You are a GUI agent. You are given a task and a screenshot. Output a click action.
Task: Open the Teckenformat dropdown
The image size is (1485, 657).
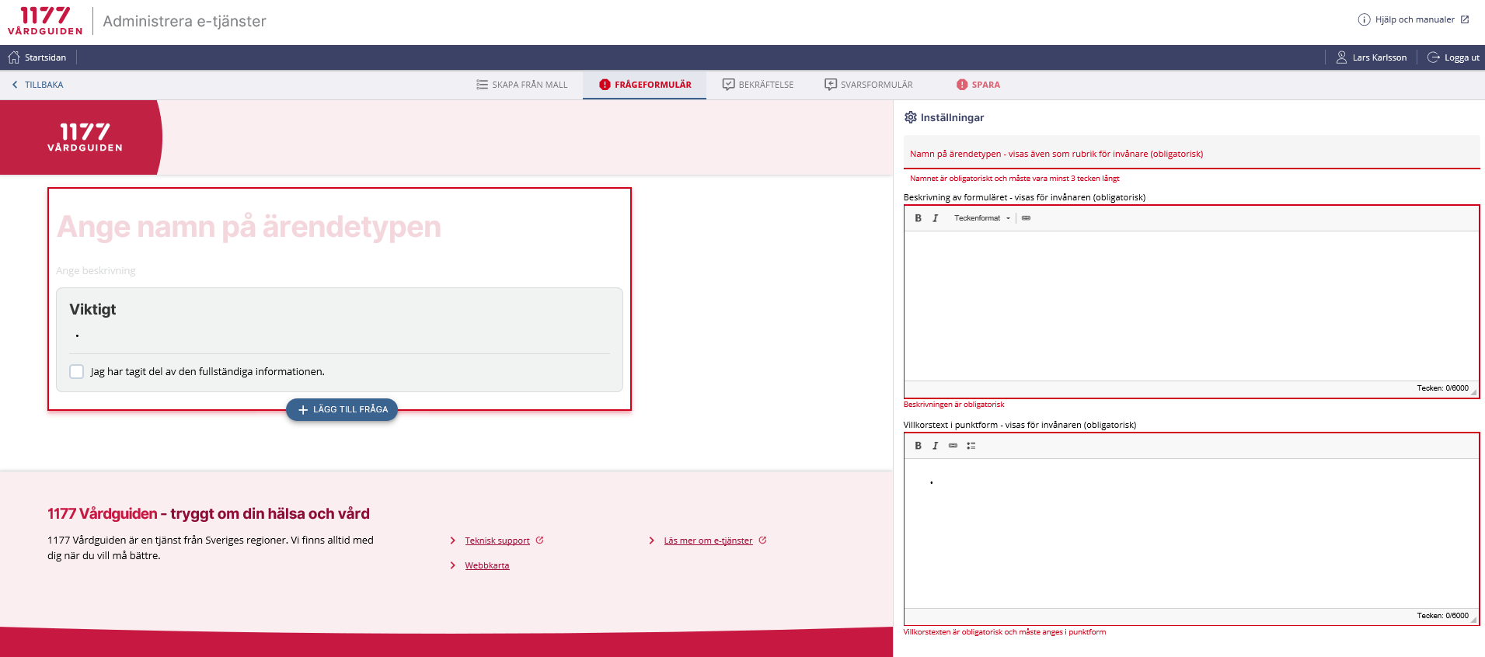coord(981,218)
